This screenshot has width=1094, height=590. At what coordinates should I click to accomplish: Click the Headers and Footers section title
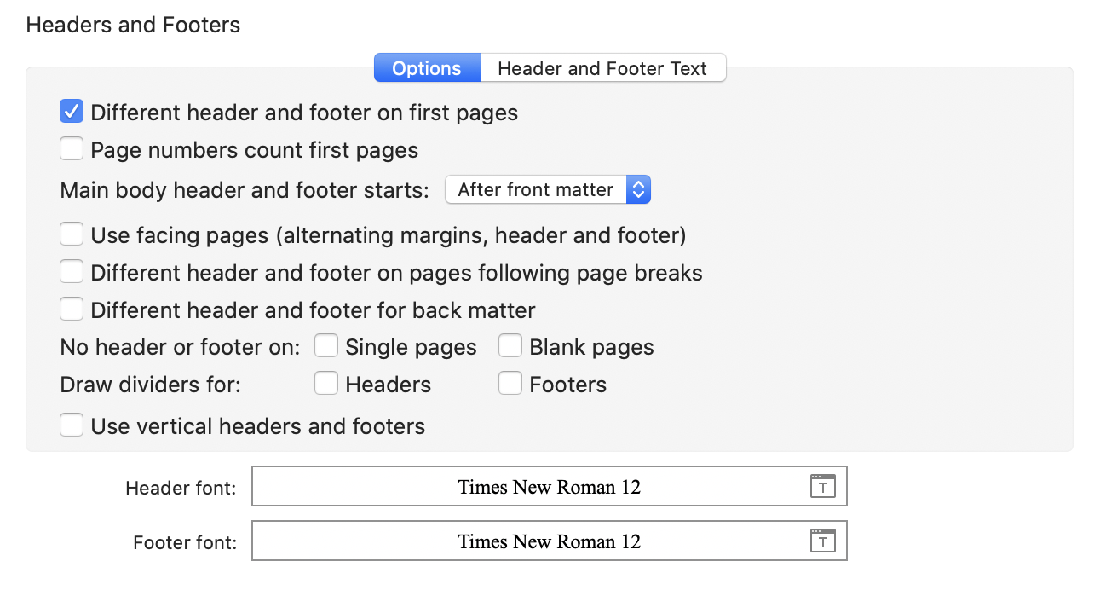[133, 26]
